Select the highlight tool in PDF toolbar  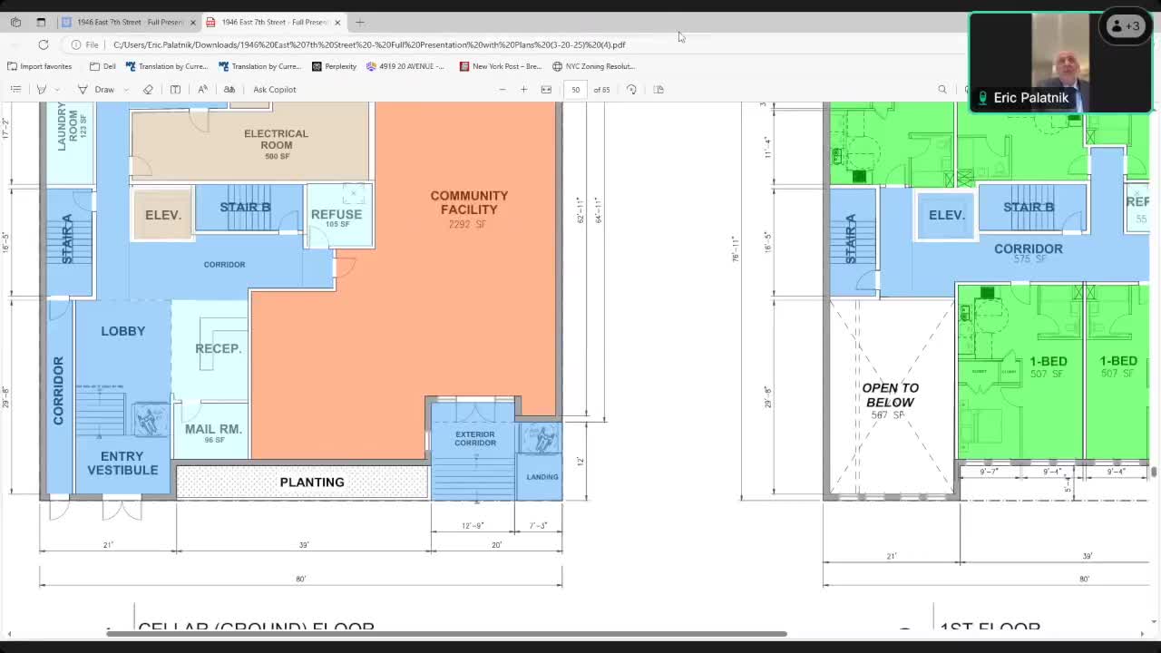pyautogui.click(x=41, y=89)
